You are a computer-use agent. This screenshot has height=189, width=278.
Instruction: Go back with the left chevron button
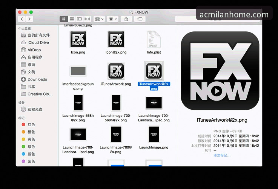click(x=22, y=19)
